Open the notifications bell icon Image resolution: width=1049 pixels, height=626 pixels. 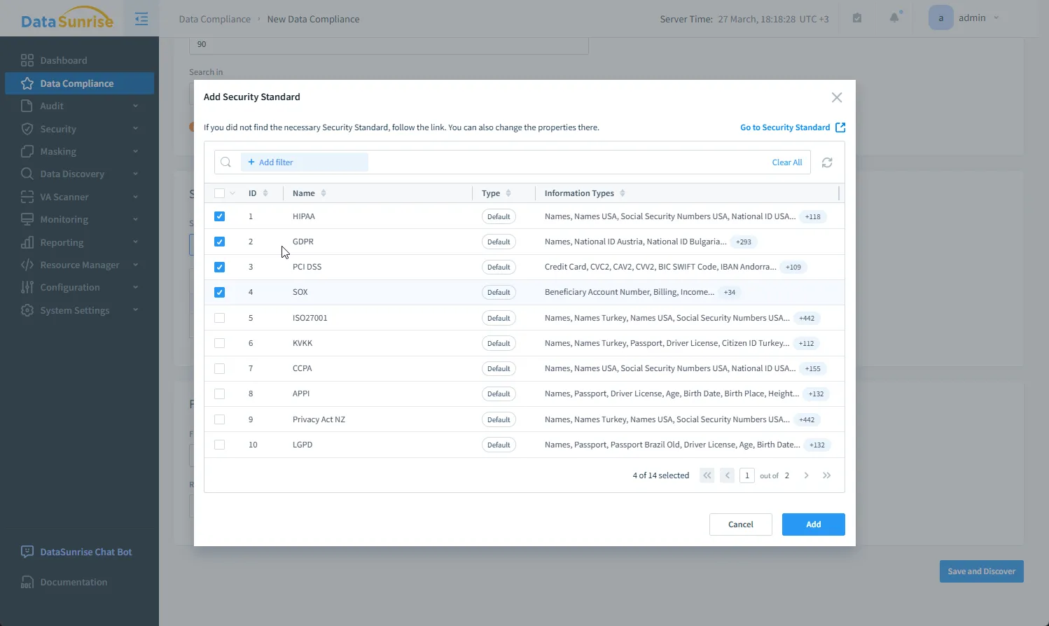[894, 18]
